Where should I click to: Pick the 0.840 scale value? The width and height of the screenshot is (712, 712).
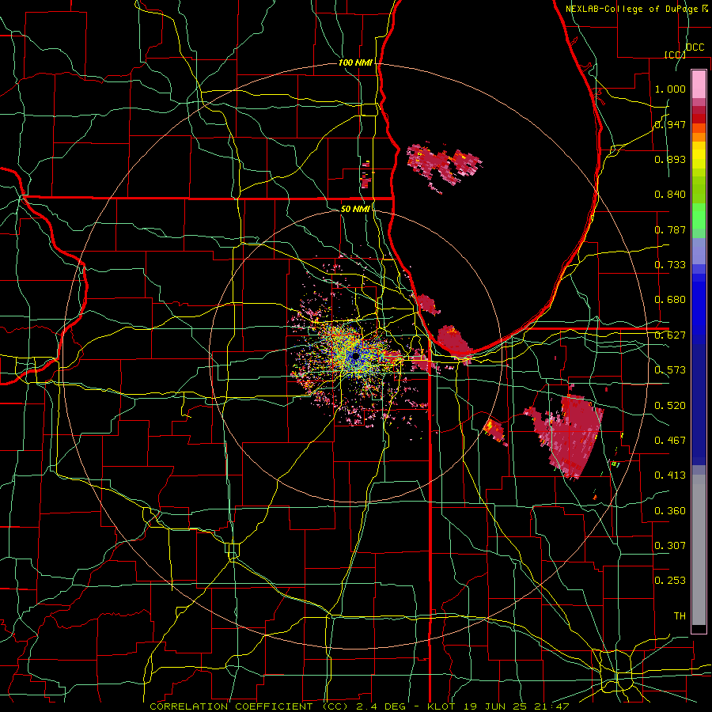coord(670,195)
